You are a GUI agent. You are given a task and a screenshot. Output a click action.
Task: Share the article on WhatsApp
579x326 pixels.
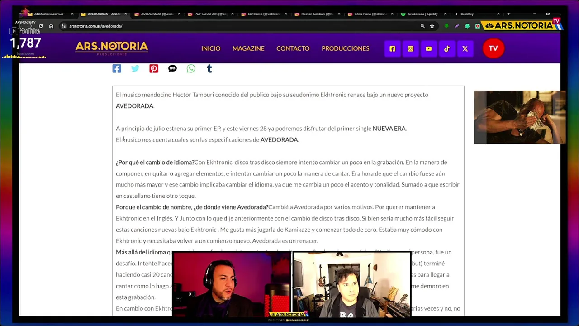tap(191, 68)
